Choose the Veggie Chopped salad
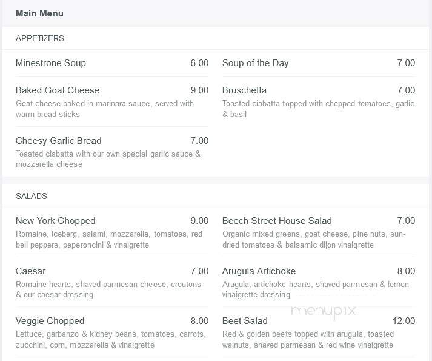This screenshot has width=432, height=361. (50, 321)
